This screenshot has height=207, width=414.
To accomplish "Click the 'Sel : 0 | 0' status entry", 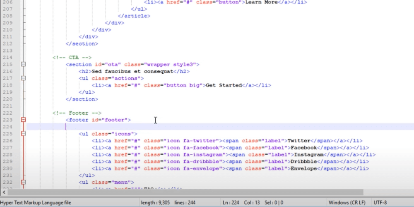I will pos(274,203).
